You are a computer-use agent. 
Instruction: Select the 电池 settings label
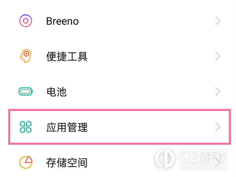click(x=57, y=92)
